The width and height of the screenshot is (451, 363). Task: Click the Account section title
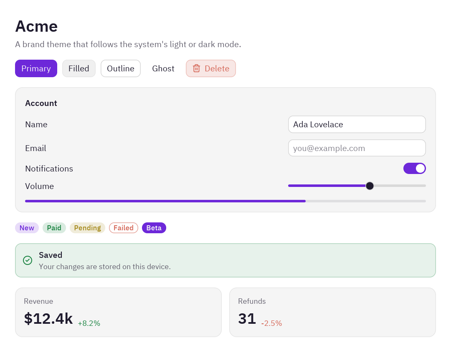[x=41, y=103]
